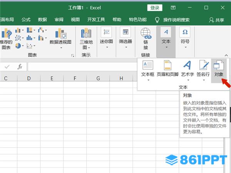Viewport: 231px width, 173px height.
Task: Expand the PivotChart dropdown arrow
Action: [x=61, y=48]
